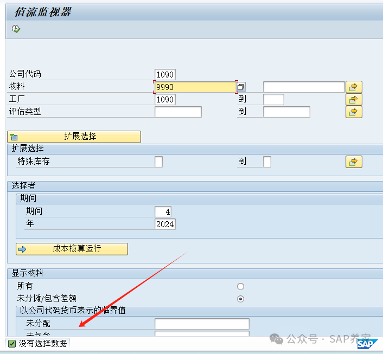This screenshot has width=383, height=354.
Task: Click the special stock (特殊库存) from-field
Action: [x=159, y=162]
